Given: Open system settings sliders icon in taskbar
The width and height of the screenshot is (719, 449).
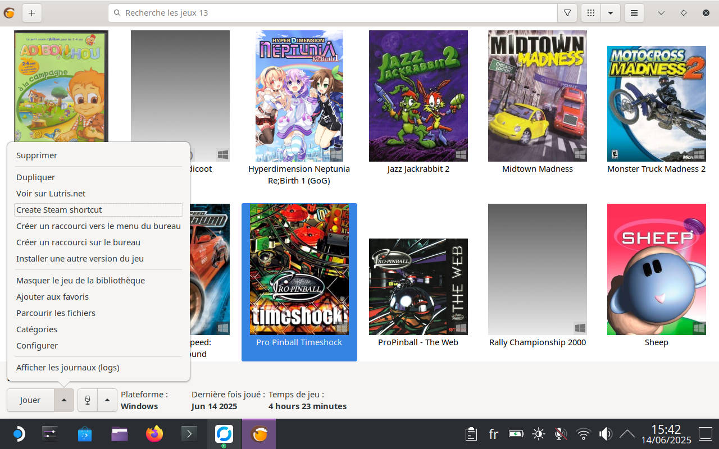Looking at the screenshot, I should [50, 434].
